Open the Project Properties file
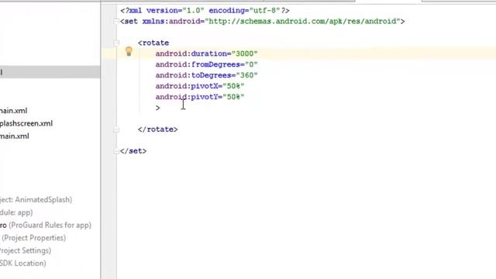 33,238
